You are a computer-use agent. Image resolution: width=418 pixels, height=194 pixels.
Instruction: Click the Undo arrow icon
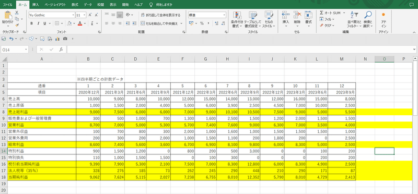click(x=11, y=39)
